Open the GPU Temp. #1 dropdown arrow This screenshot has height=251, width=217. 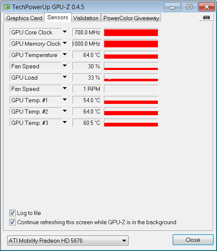pyautogui.click(x=65, y=100)
